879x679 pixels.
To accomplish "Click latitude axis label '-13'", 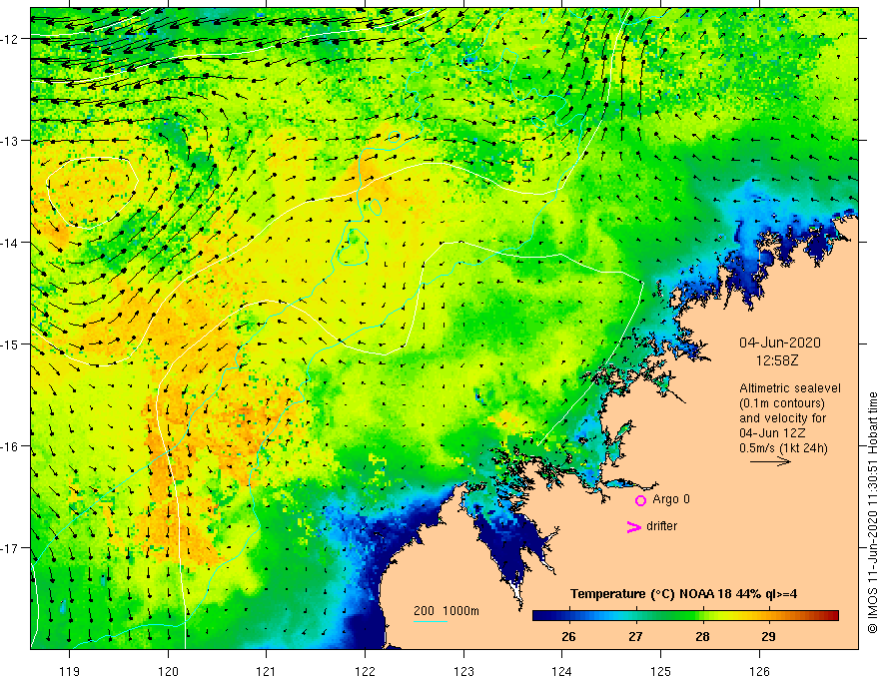I will 10,141.
